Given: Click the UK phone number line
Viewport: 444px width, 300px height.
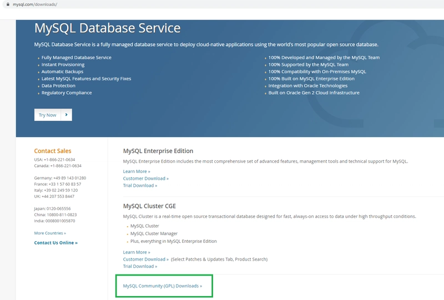Looking at the screenshot, I should point(54,196).
